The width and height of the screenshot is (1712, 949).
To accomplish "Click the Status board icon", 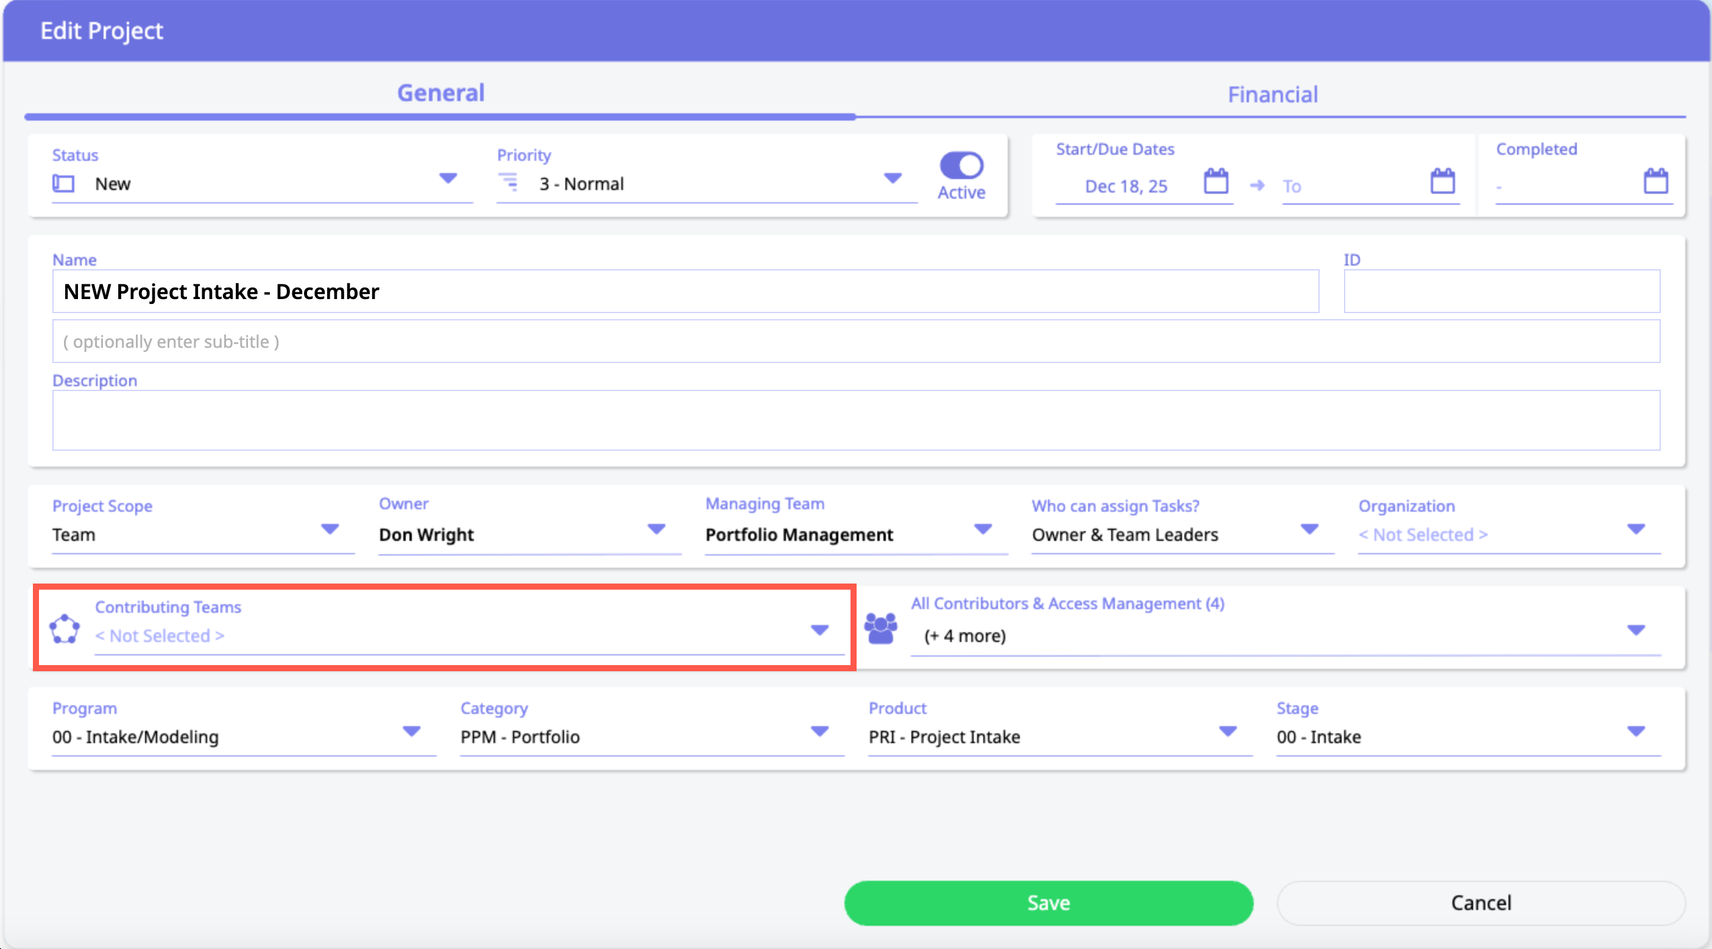I will coord(64,183).
